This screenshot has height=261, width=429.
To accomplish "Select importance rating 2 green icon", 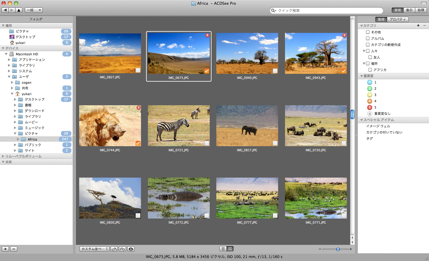I will pos(370,88).
